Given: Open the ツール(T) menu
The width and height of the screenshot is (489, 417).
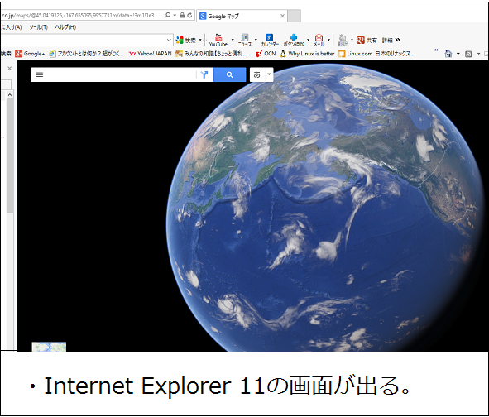Looking at the screenshot, I should point(38,27).
